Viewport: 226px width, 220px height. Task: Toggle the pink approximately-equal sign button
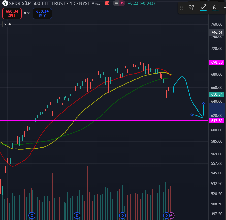[122, 3]
